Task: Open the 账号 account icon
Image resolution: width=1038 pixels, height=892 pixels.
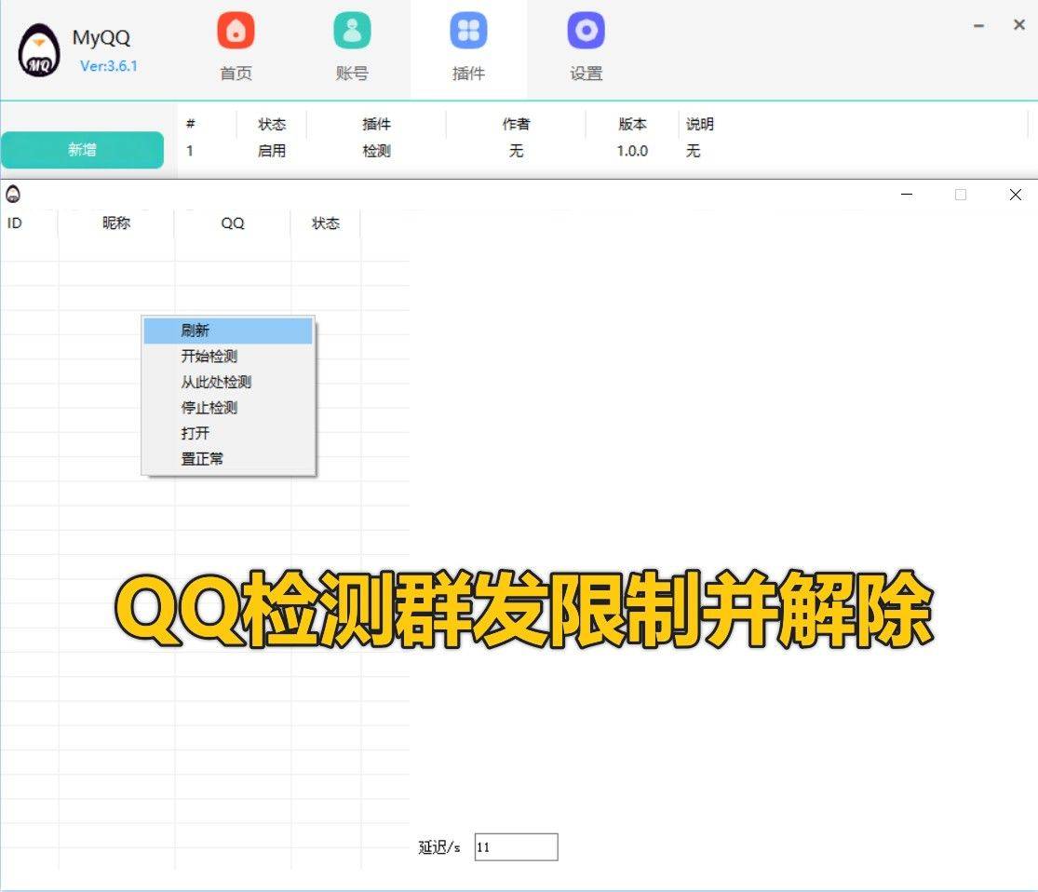Action: 352,31
